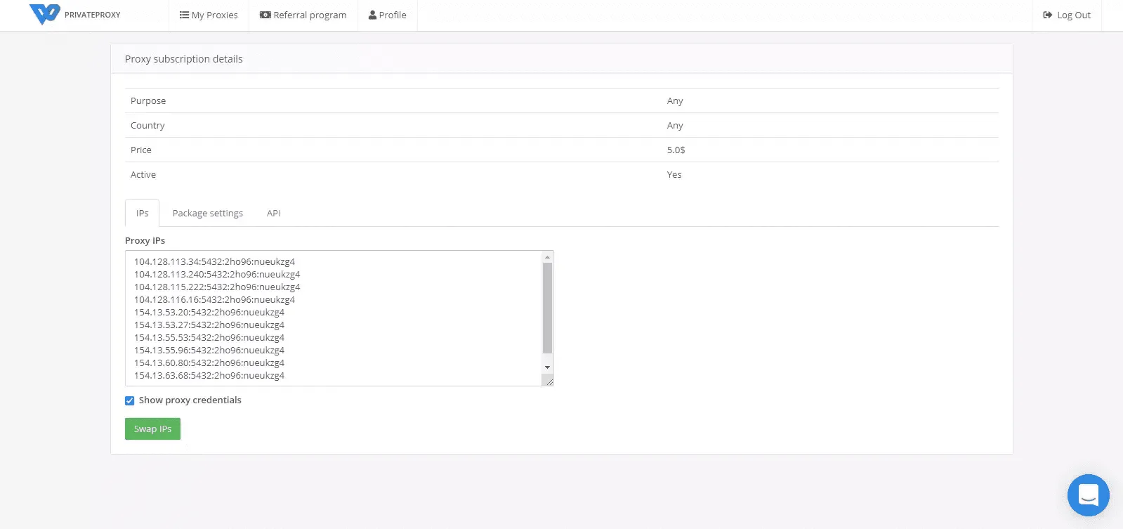
Task: Click proxy line 154.13.53.20:5432
Action: tap(209, 312)
